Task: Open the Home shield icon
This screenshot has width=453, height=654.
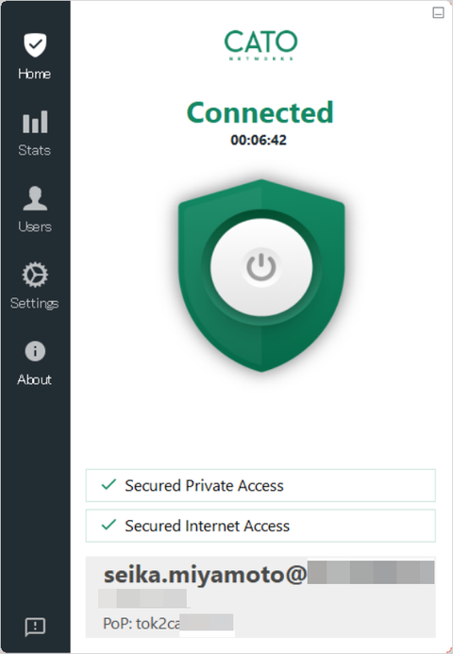Action: (35, 44)
